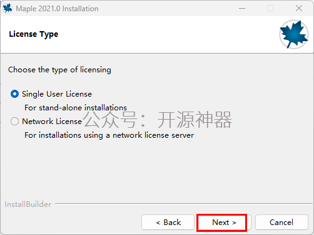
Task: Click the Single User License label
Action: pyautogui.click(x=57, y=94)
